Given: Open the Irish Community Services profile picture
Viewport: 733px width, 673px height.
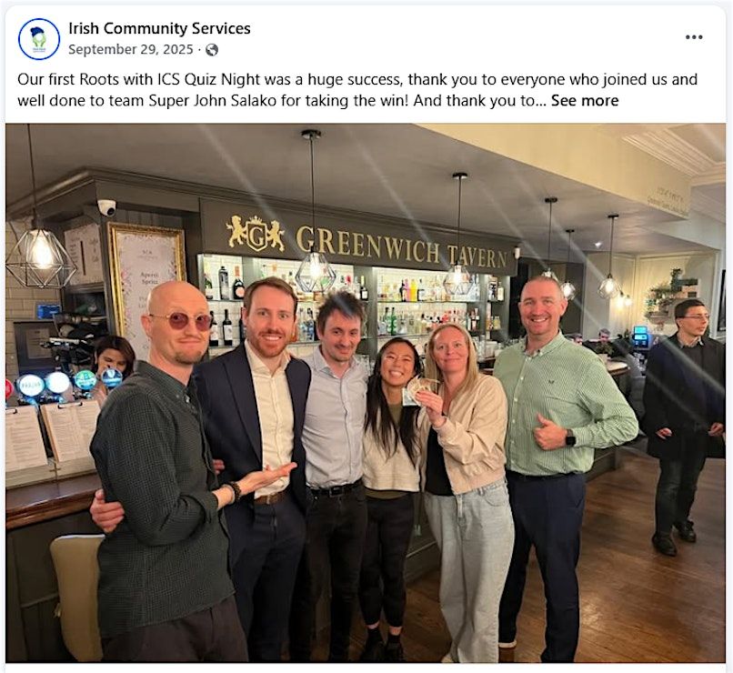Looking at the screenshot, I should [x=39, y=39].
